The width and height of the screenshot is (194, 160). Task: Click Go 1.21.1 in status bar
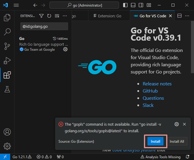pos(22,157)
